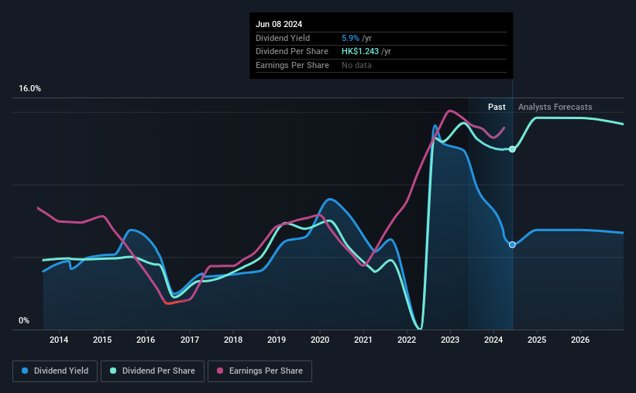Click the 2022 x-axis label

pyautogui.click(x=407, y=340)
